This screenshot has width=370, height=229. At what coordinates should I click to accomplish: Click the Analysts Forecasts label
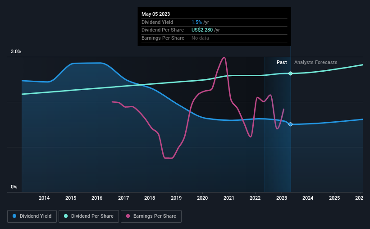tap(316, 62)
